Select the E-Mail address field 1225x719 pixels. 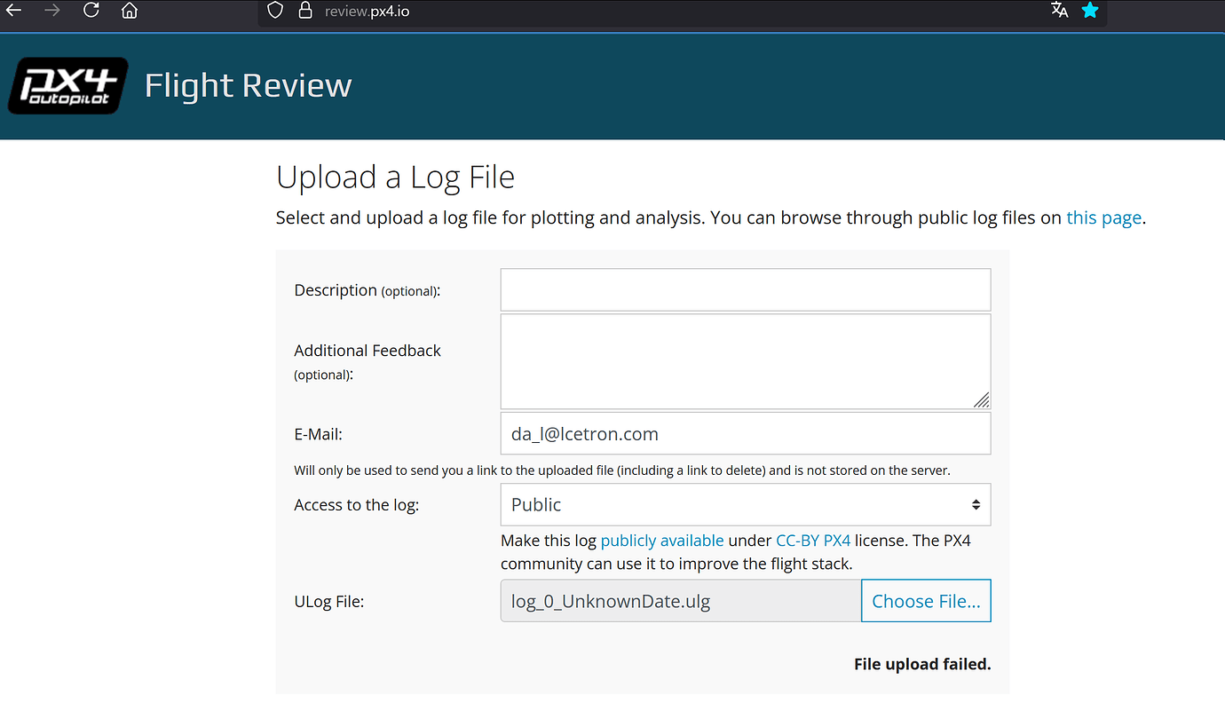(745, 433)
